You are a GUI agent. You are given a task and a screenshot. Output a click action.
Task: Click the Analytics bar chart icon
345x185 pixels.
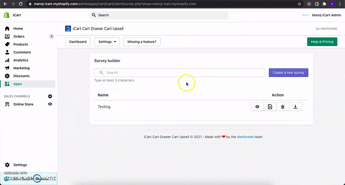click(7, 60)
